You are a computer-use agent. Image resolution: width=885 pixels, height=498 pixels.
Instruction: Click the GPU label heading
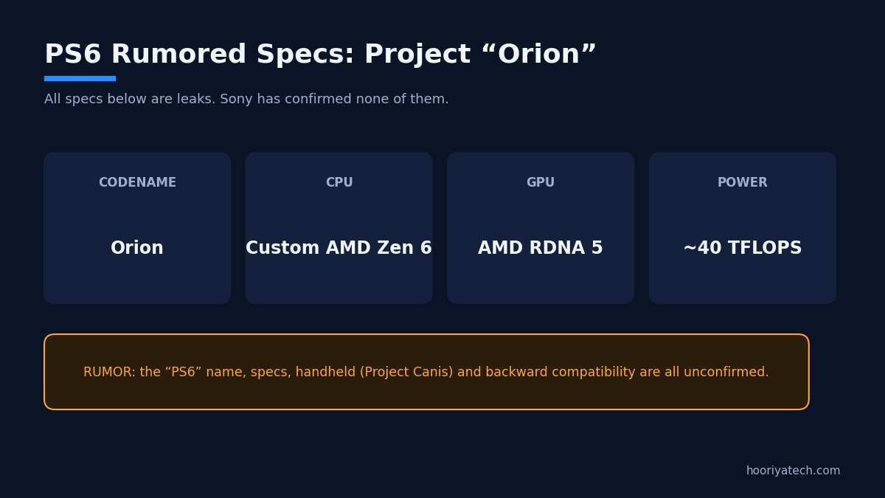pos(541,183)
